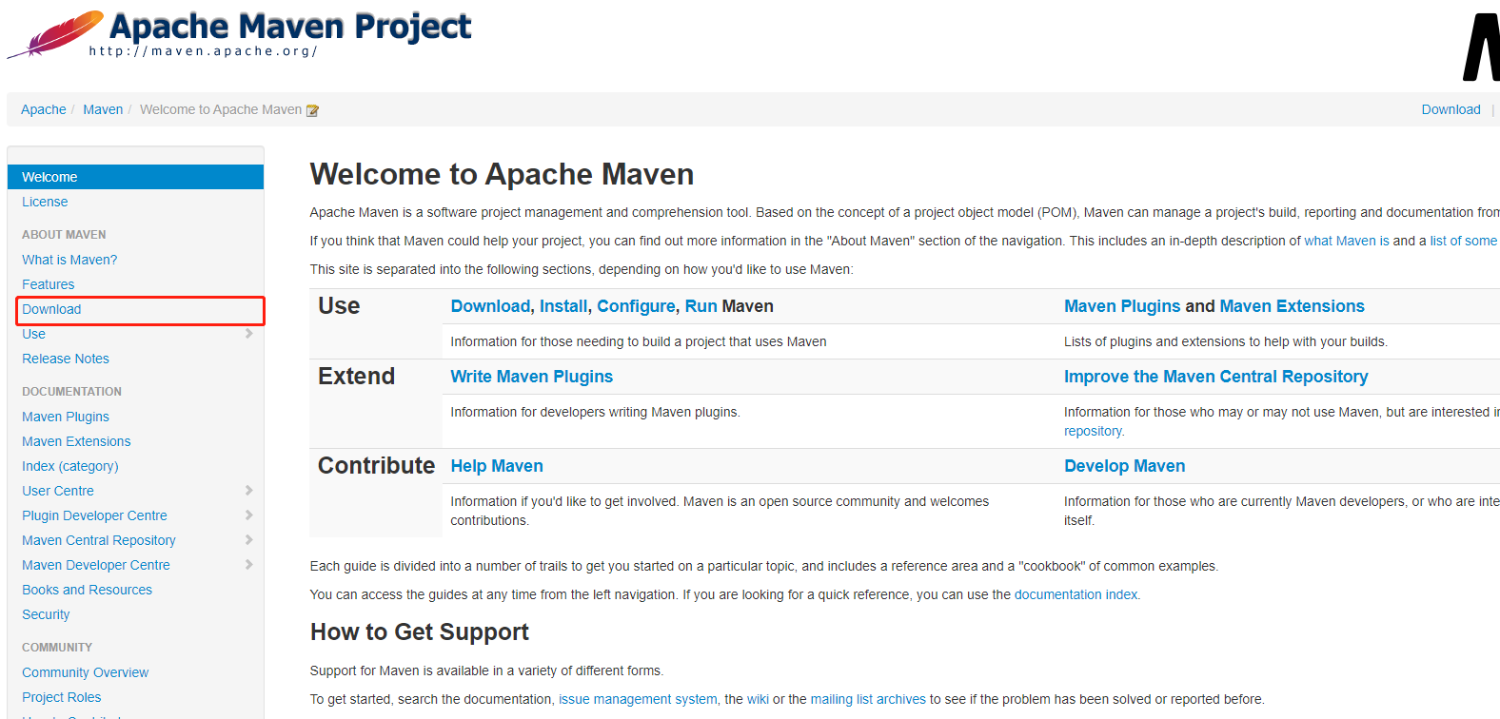The width and height of the screenshot is (1500, 719).
Task: Expand the Maven Developer Centre chevron
Action: (249, 565)
